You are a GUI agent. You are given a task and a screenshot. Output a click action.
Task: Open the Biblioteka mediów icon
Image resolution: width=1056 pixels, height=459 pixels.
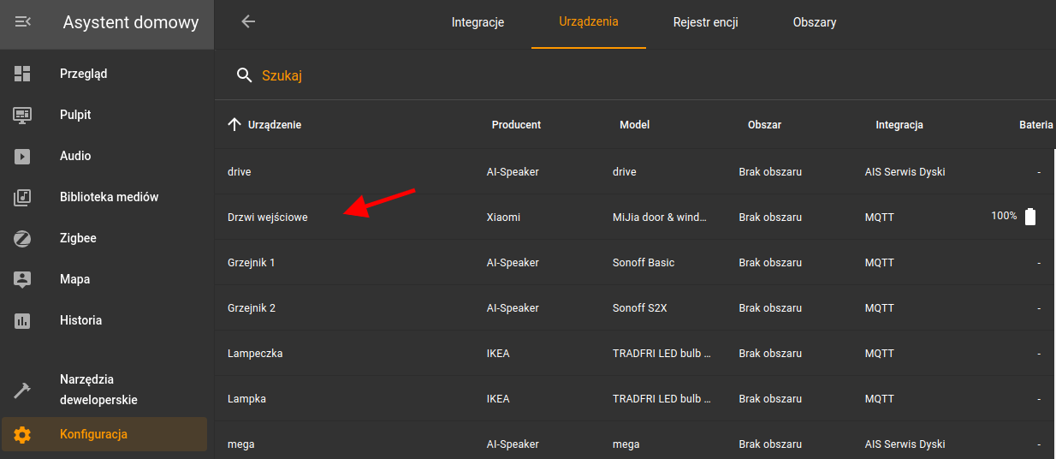point(23,197)
